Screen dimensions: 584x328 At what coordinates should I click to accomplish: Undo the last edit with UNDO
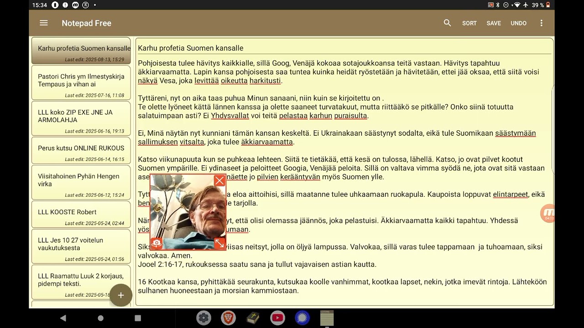coord(518,23)
